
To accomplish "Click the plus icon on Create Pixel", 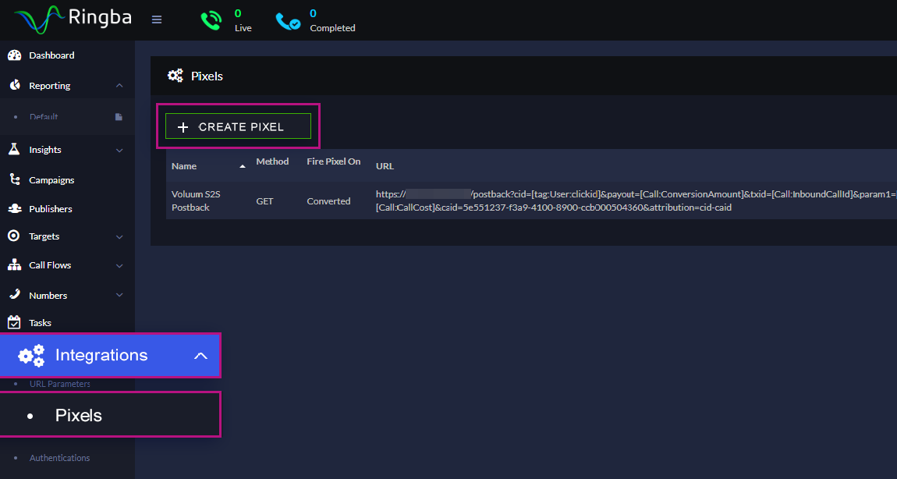I will [183, 127].
